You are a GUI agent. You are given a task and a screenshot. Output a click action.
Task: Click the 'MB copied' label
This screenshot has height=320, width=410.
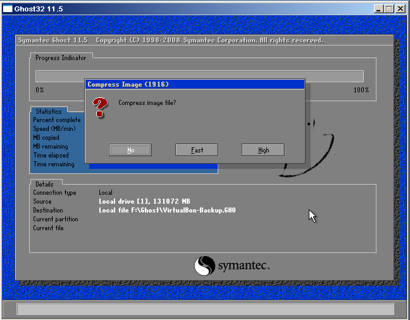[x=46, y=137]
